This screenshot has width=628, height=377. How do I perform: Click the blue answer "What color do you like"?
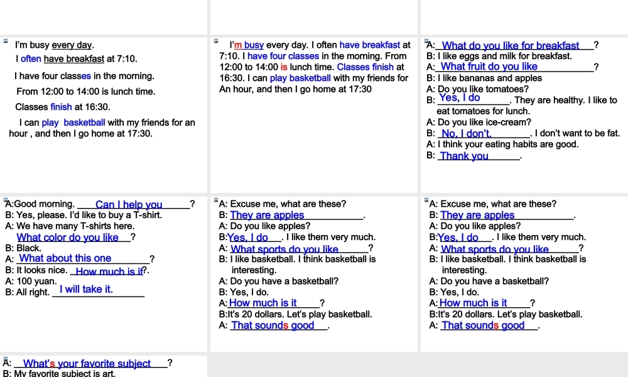click(68, 238)
